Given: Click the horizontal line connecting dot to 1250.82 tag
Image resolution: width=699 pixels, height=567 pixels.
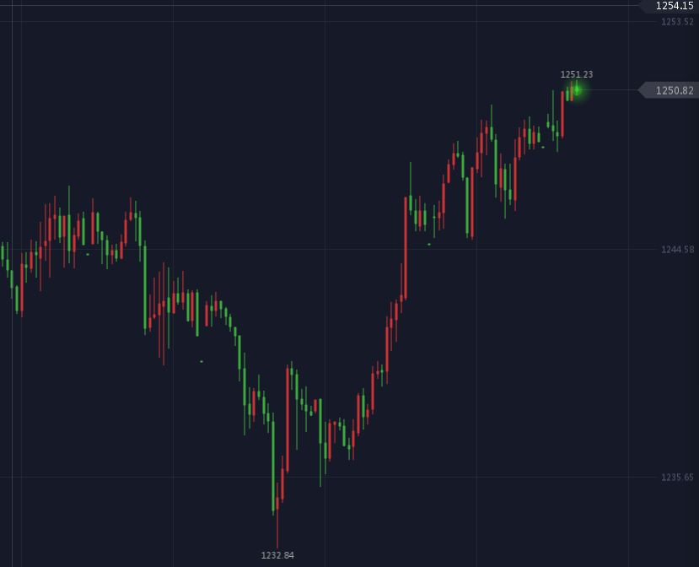Looking at the screenshot, I should [x=609, y=90].
